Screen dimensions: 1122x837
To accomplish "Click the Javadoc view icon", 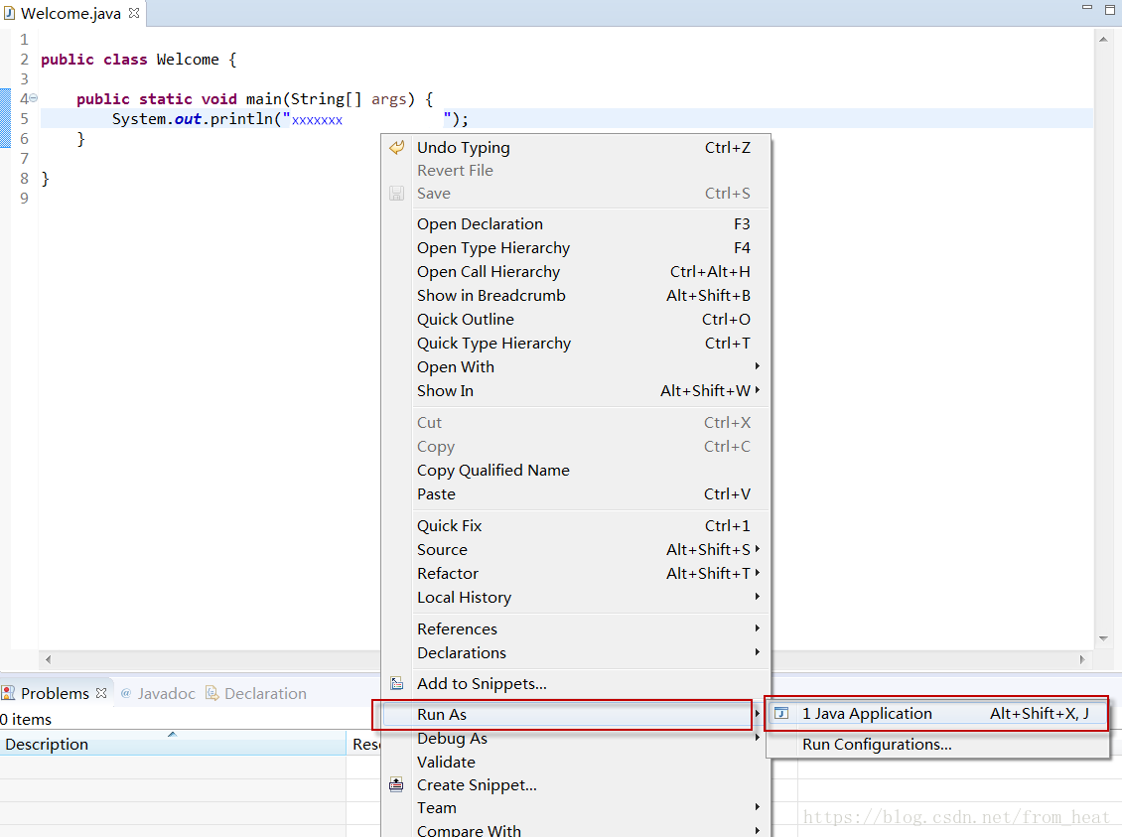I will tap(126, 692).
